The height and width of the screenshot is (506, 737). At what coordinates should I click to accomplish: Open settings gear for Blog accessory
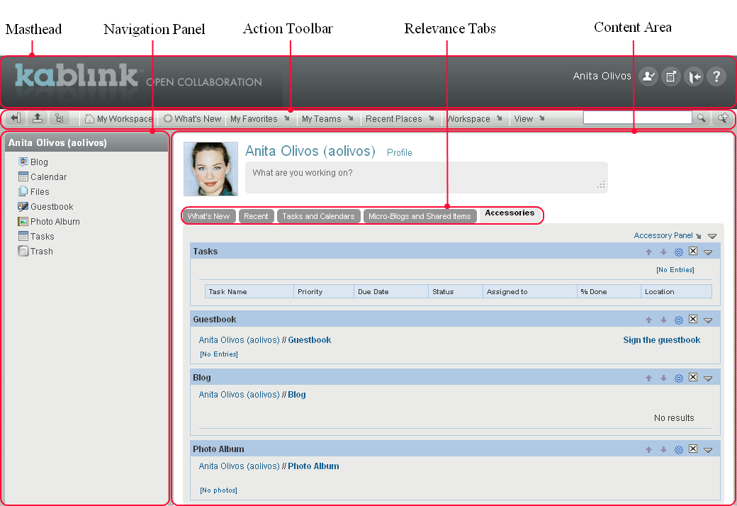(678, 378)
